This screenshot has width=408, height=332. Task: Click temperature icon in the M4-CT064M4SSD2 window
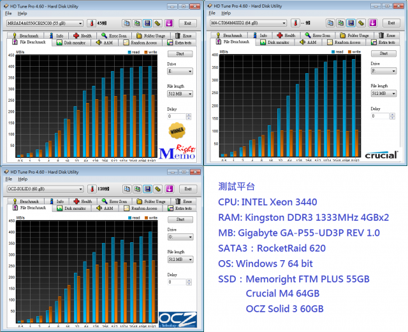click(295, 23)
